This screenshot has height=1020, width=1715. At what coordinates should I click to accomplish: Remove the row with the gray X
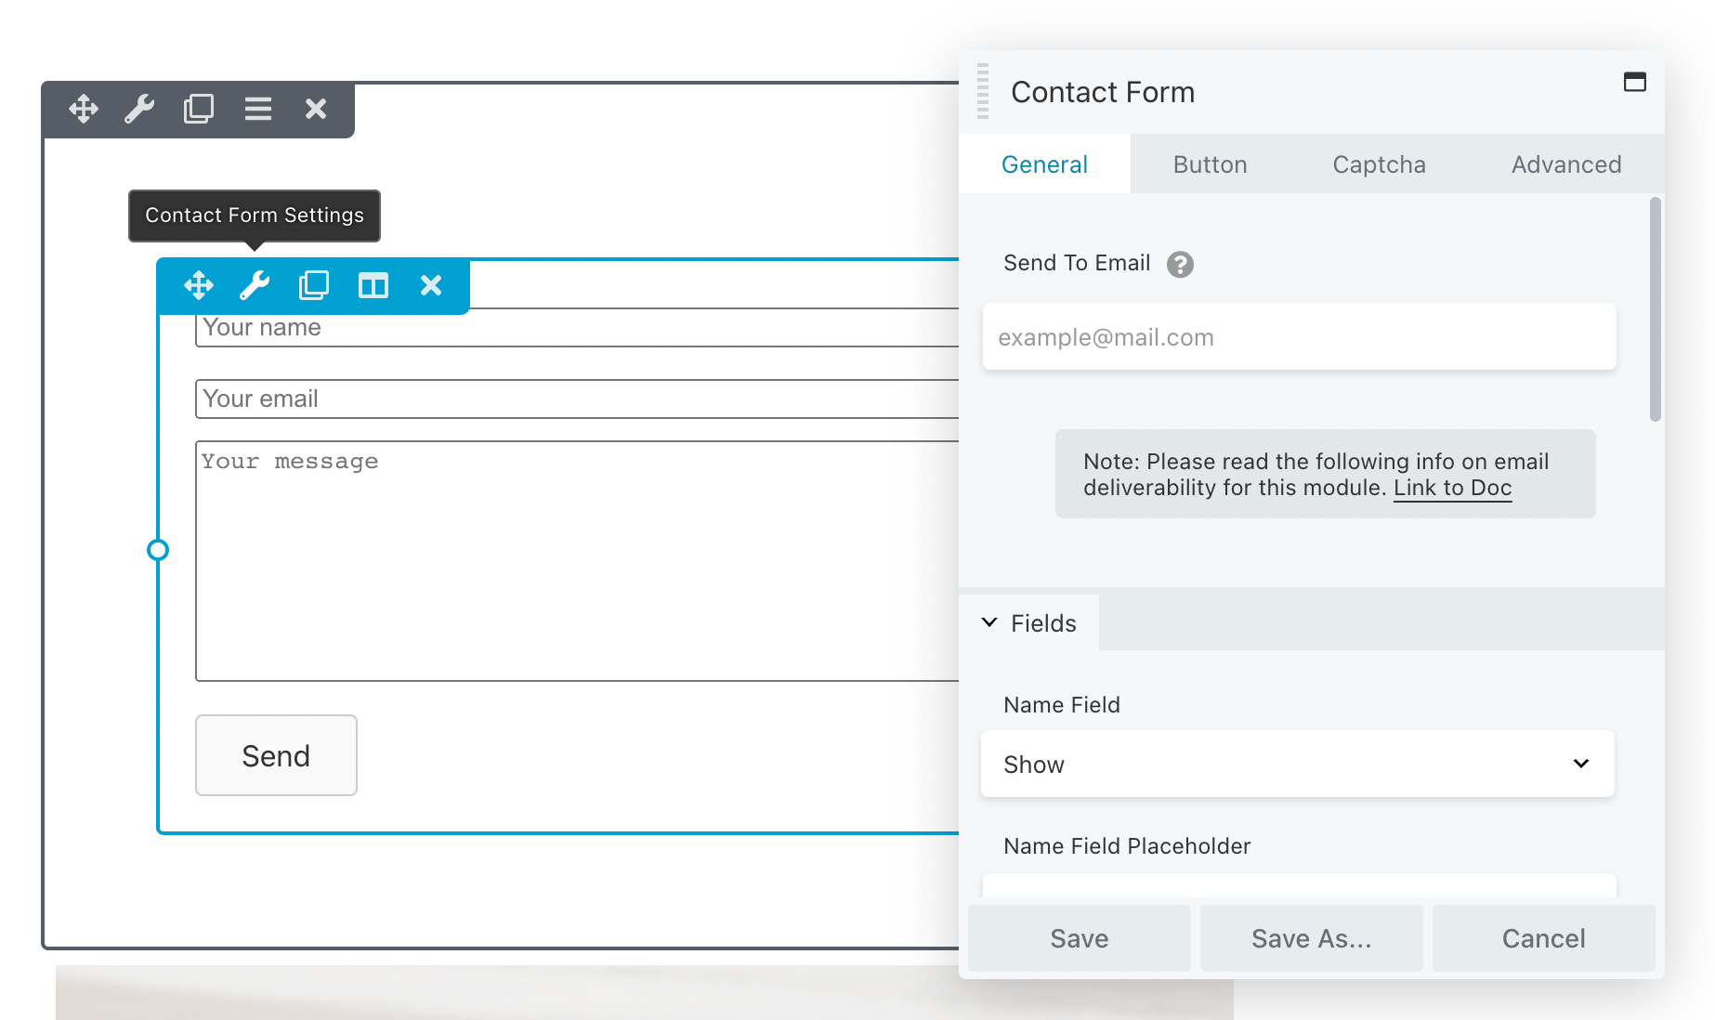[316, 109]
